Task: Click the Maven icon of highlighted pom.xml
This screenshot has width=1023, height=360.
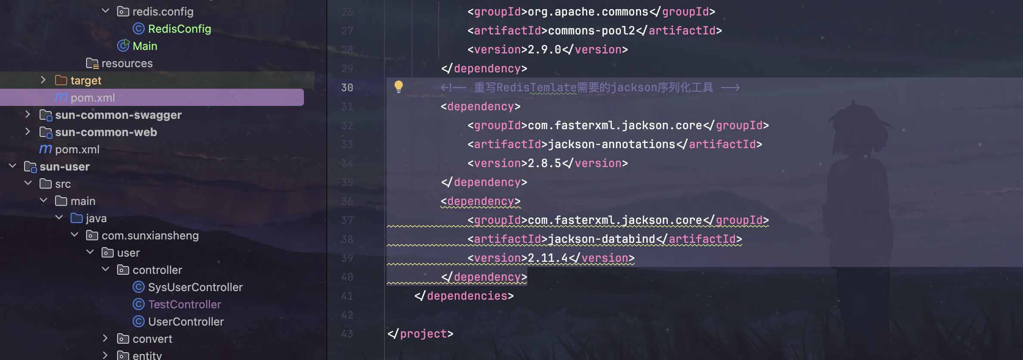Action: point(61,98)
